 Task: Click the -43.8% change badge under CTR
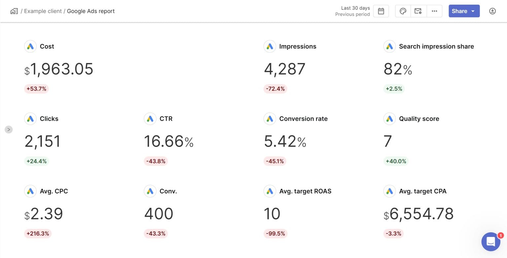[x=156, y=161]
